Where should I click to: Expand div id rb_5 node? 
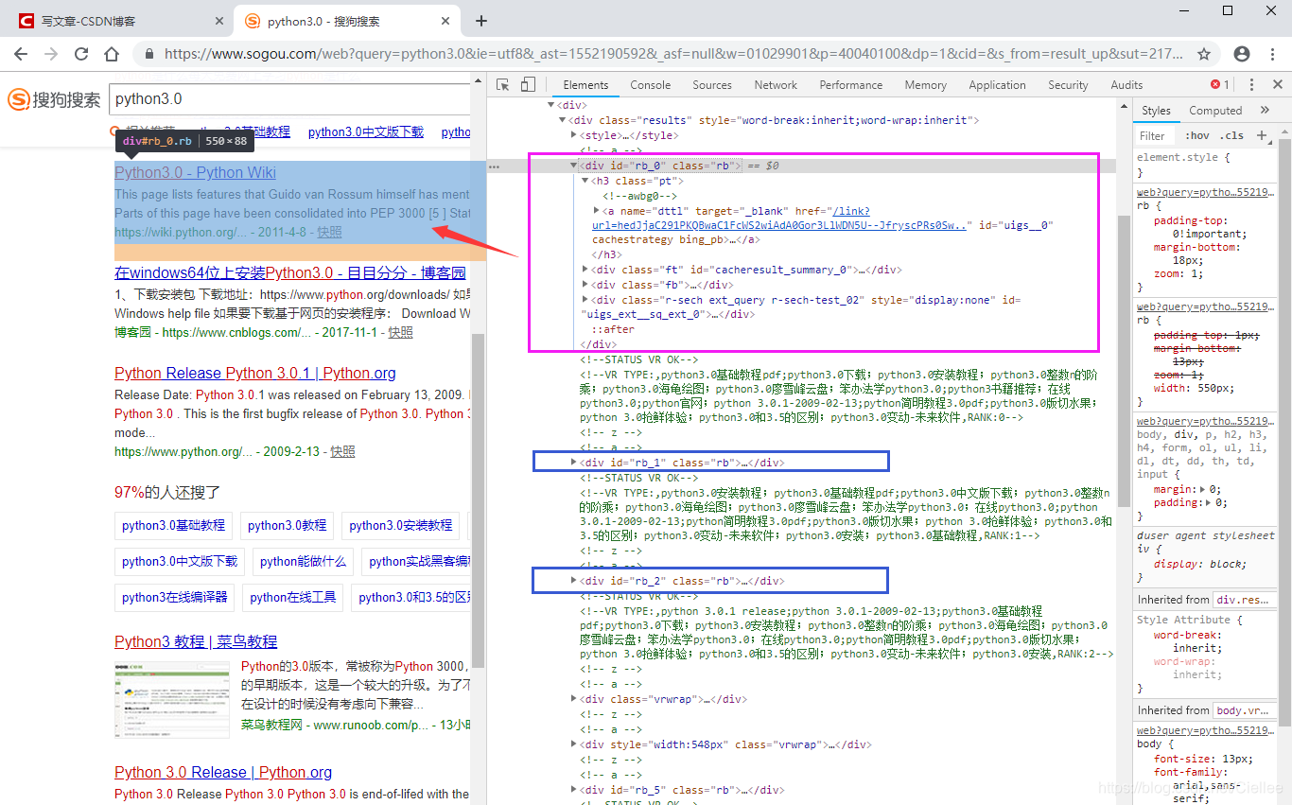[x=573, y=790]
